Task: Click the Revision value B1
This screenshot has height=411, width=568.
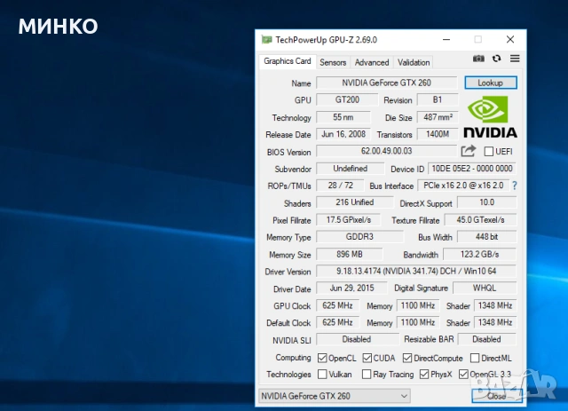Action: [x=438, y=99]
